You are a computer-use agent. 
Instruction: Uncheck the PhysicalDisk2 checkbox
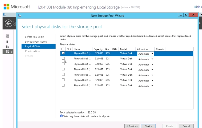click(x=63, y=53)
